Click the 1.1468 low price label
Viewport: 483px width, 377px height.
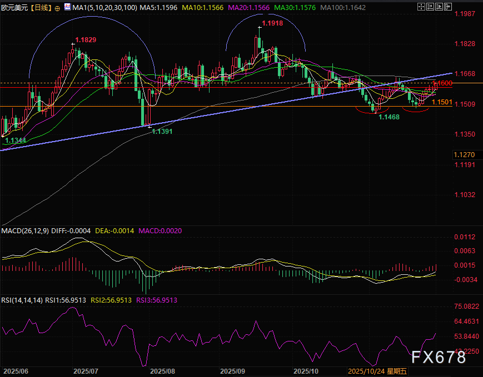390,117
